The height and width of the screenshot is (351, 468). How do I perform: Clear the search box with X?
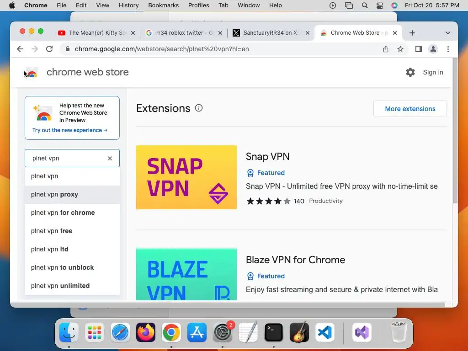(x=110, y=158)
